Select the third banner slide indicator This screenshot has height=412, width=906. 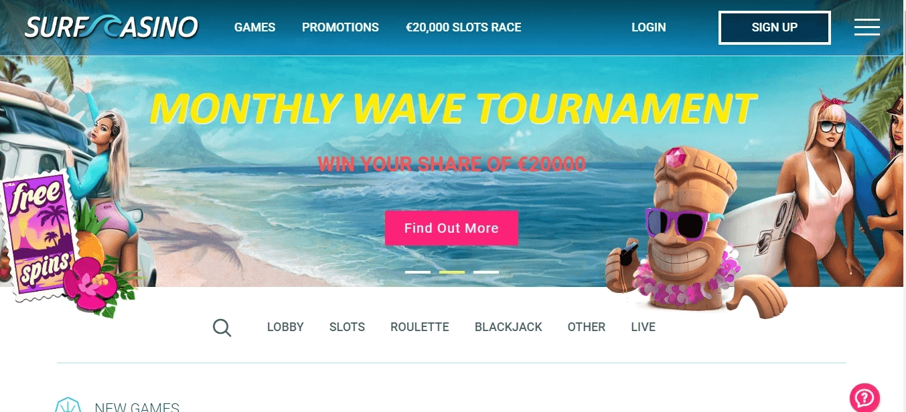486,272
